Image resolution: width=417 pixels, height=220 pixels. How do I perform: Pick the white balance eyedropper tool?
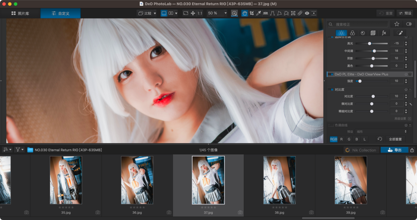(259, 13)
